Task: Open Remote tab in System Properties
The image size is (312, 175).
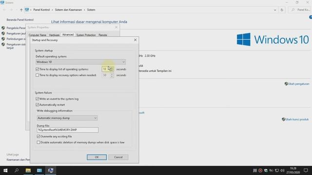Action: 103,35
